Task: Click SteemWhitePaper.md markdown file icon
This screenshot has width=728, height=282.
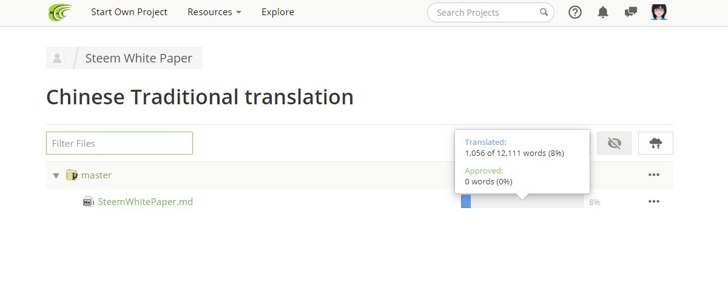Action: [88, 202]
